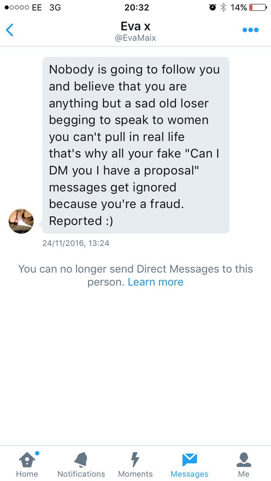This screenshot has height=481, width=271.
Task: Open the Notifications bell icon
Action: [x=81, y=459]
